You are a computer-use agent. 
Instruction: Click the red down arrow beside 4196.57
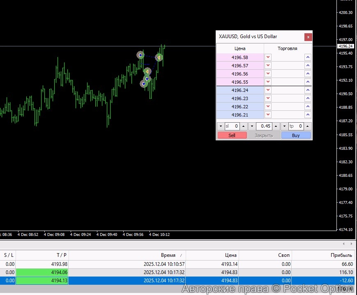point(268,66)
